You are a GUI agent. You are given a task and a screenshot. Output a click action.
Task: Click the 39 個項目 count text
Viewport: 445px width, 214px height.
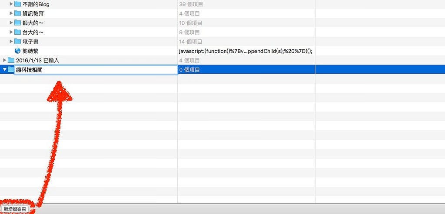tap(191, 4)
